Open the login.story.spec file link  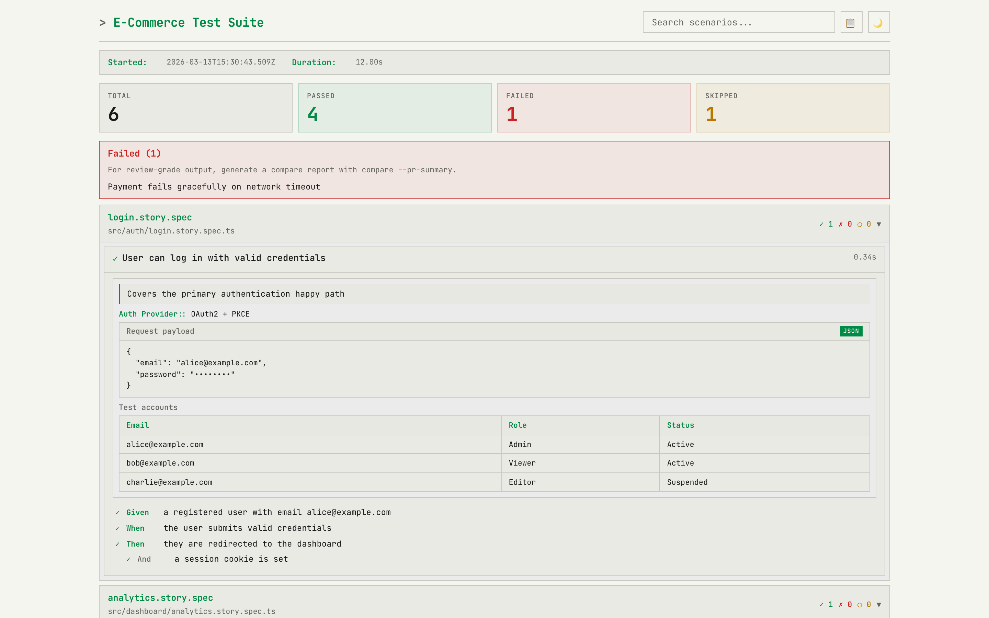point(150,217)
